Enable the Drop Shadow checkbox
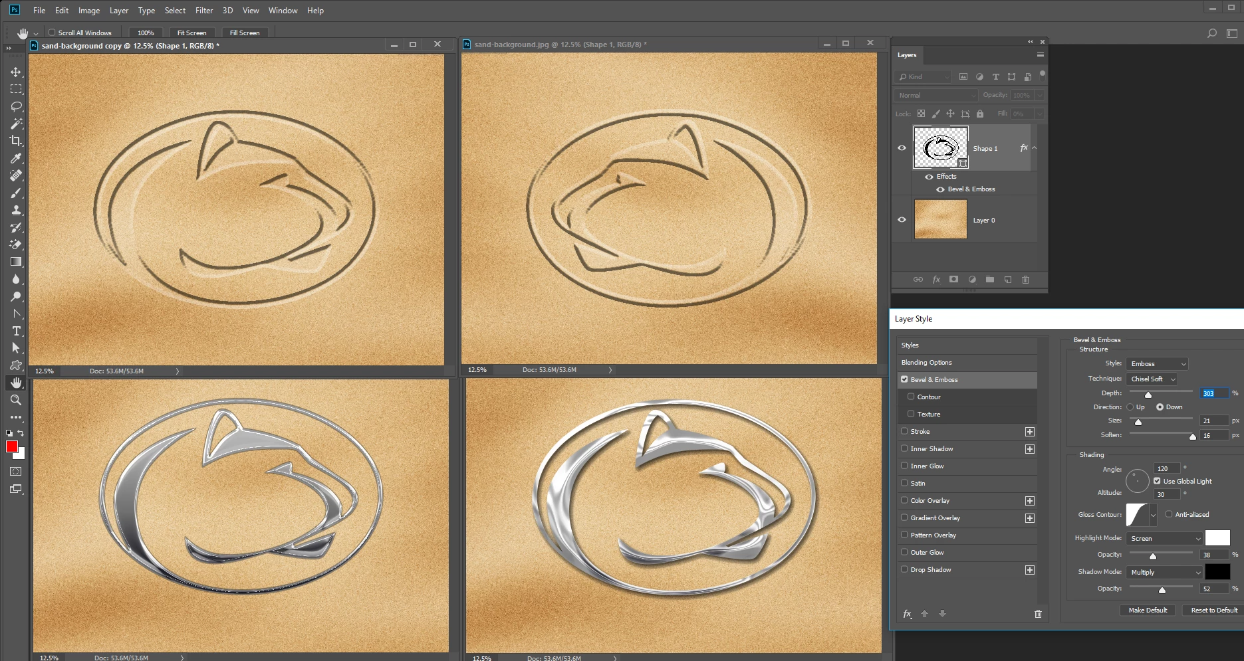Screen dimensions: 1244x661 coord(904,569)
